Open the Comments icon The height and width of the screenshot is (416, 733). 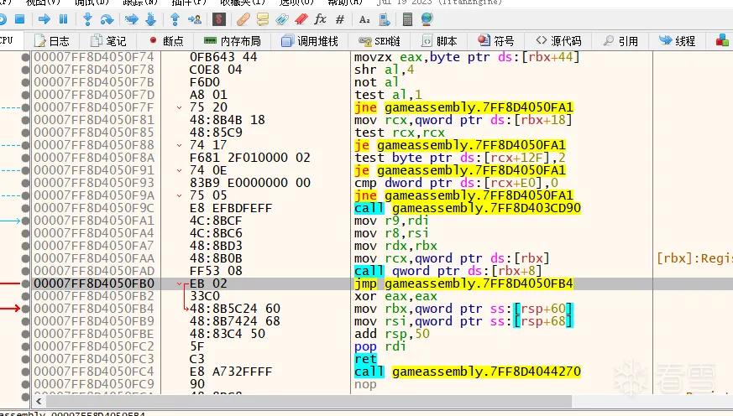263,19
